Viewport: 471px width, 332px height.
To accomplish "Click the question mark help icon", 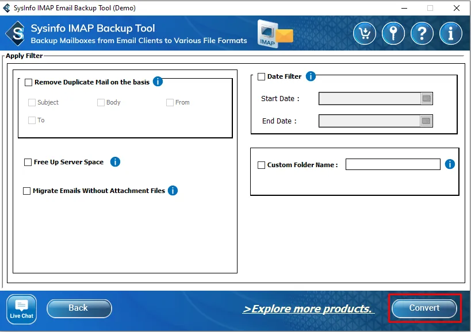I will click(x=422, y=33).
